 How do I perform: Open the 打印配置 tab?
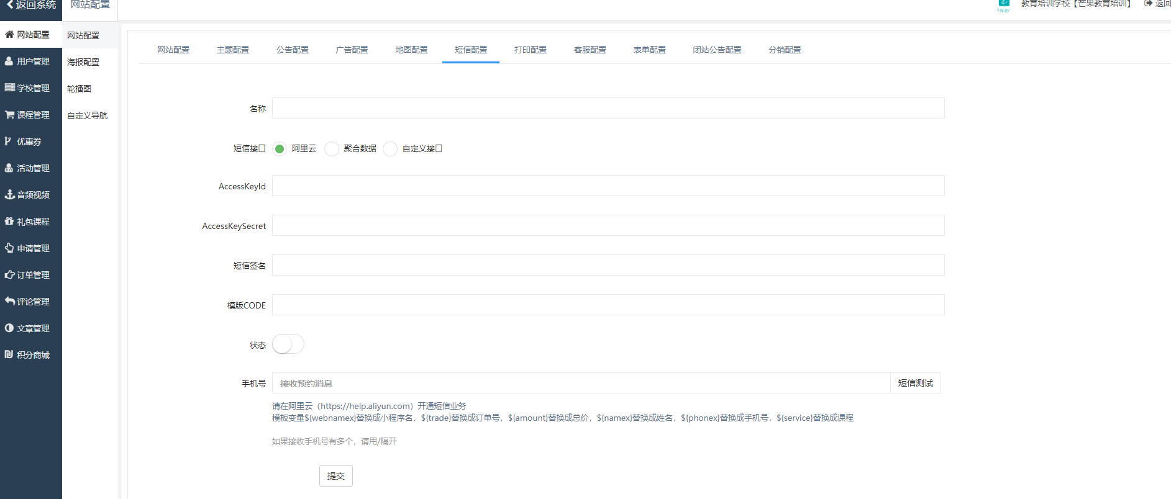coord(531,50)
